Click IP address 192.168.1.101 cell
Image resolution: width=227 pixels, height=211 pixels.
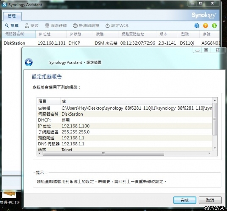pyautogui.click(x=51, y=43)
